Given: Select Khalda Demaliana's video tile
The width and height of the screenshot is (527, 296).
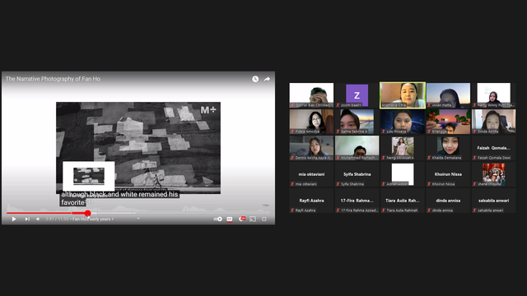Looking at the screenshot, I should click(448, 148).
